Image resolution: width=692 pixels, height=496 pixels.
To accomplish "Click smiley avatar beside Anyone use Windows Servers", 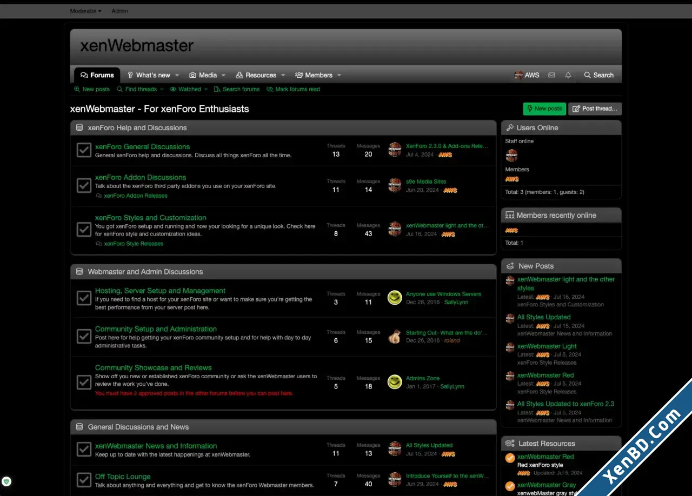I will 395,298.
